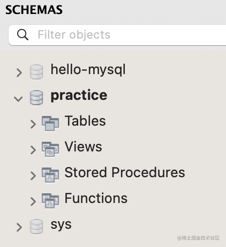Click the magnifier search icon
Viewport: 226px width, 247px height.
point(22,34)
